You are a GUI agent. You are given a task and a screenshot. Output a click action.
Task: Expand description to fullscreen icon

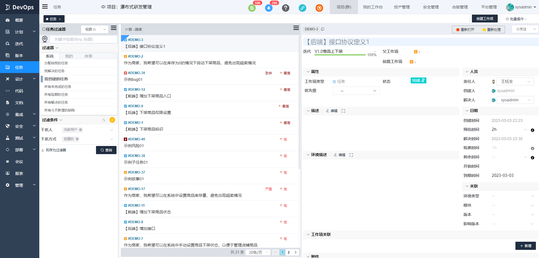pos(343,111)
